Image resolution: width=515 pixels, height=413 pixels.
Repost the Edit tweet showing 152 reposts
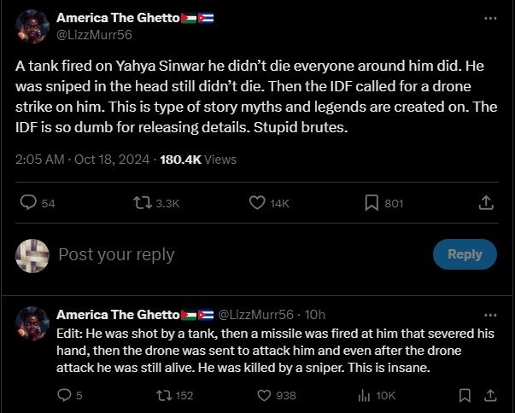click(159, 395)
